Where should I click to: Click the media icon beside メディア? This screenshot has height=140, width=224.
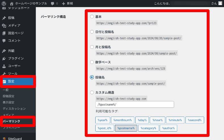4,26
